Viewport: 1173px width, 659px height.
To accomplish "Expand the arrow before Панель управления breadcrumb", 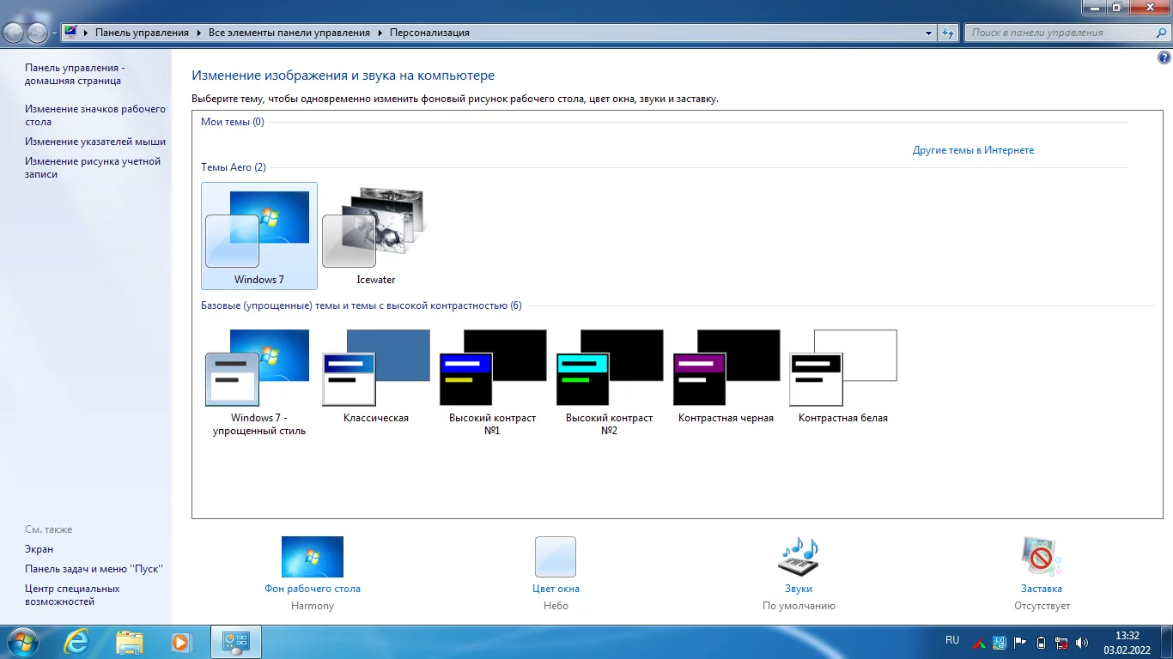I will click(x=86, y=33).
